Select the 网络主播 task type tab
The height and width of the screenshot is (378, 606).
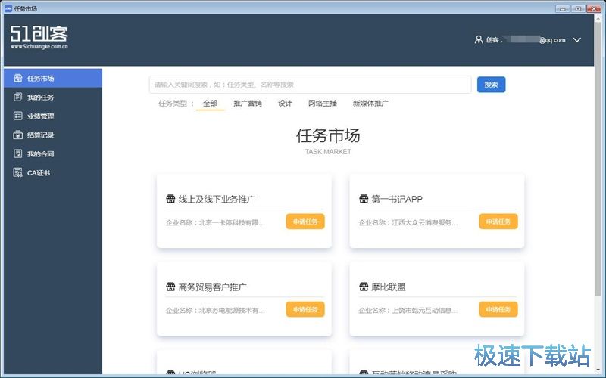pos(323,104)
